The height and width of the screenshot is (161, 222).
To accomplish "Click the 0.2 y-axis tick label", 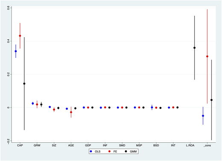I will coord(9,74).
